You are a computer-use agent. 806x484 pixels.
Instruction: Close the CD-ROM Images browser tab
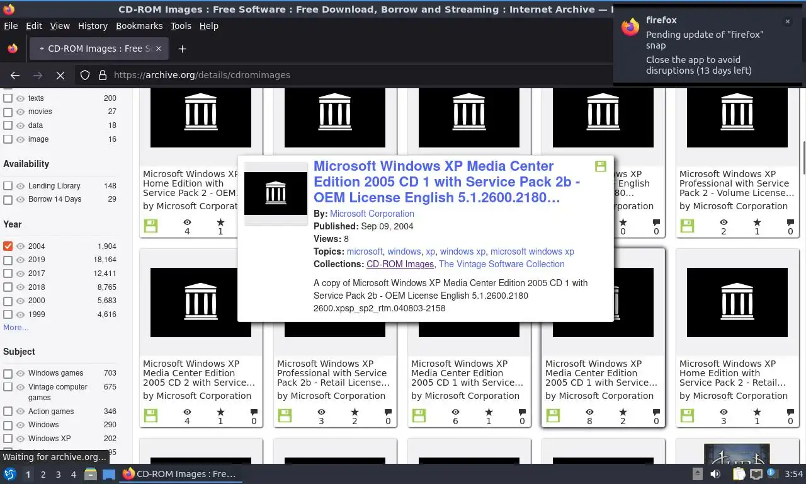[x=159, y=49]
